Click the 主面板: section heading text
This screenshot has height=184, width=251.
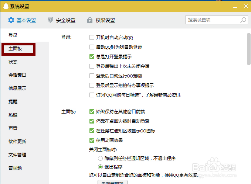coord(68,112)
